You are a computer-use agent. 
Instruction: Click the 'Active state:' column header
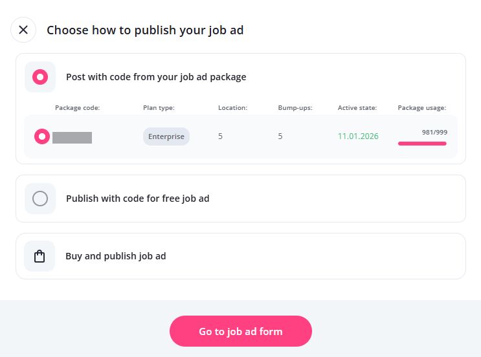(357, 107)
